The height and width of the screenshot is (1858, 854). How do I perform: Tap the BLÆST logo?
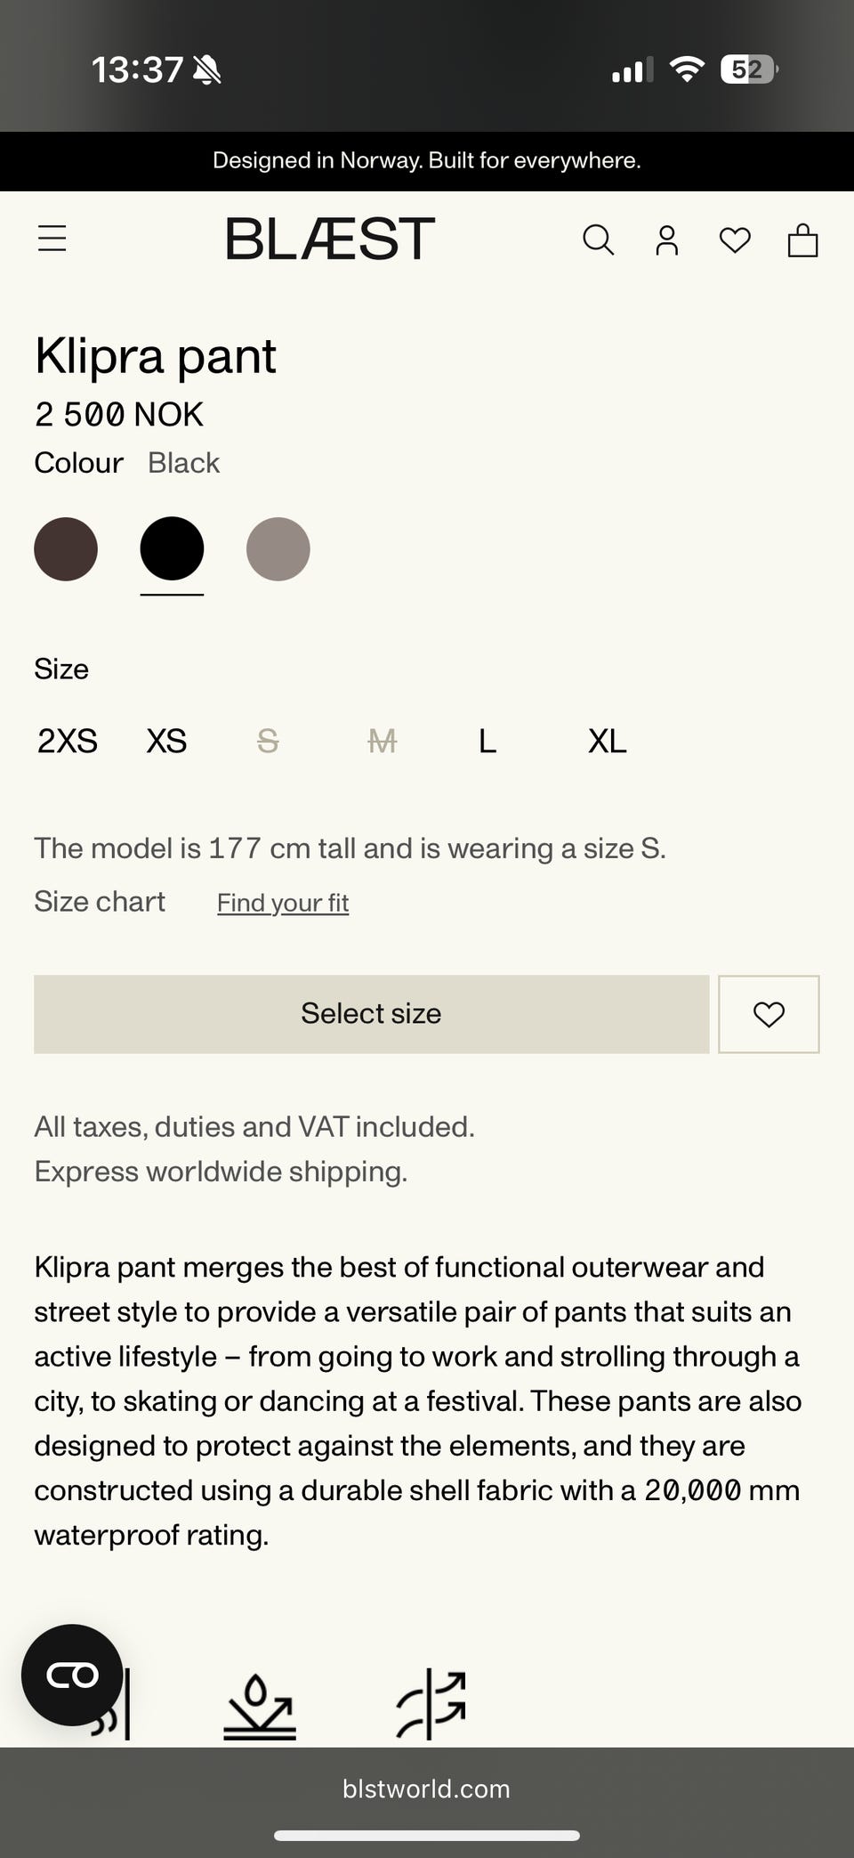[330, 239]
